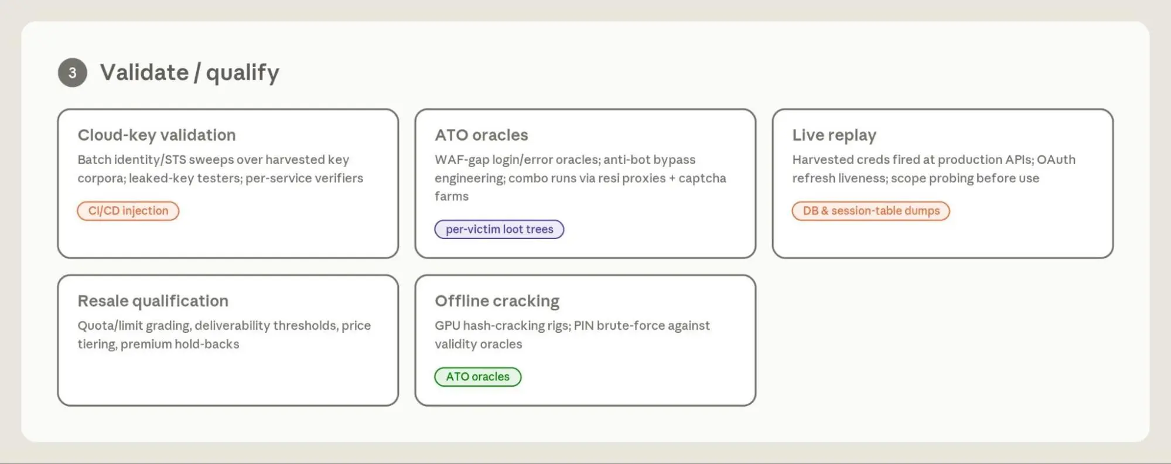Viewport: 1171px width, 464px height.
Task: Click the Live replay description text
Action: point(934,169)
